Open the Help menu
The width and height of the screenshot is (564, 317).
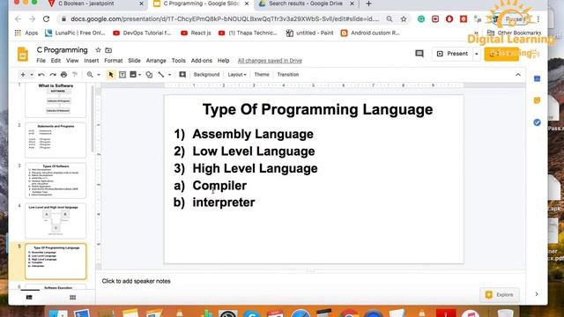[x=223, y=61]
